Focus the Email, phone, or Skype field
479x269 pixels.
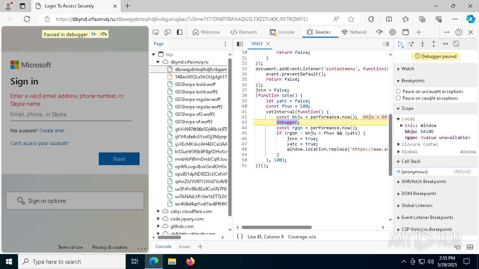coord(71,114)
